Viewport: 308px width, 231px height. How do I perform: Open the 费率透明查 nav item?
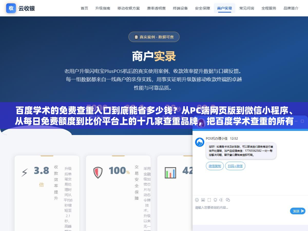point(156,8)
